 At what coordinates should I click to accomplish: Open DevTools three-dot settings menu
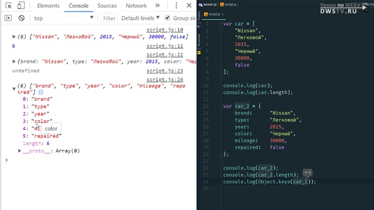click(176, 5)
